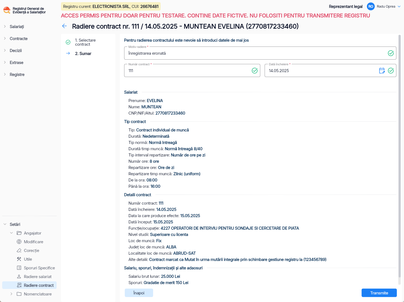Screen dimensions: 404x302
Task: Click salary value 25.000 Lei
Action: coord(170,276)
